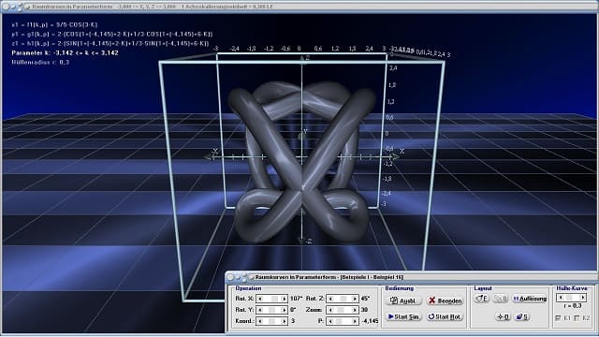Click the x1 formula text line
The image size is (599, 337).
(x=54, y=24)
